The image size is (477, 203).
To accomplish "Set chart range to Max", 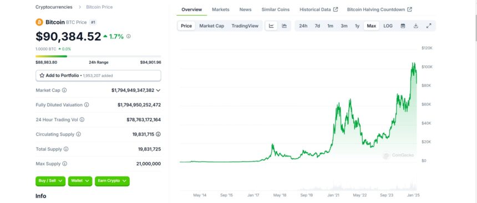I will pos(372,26).
